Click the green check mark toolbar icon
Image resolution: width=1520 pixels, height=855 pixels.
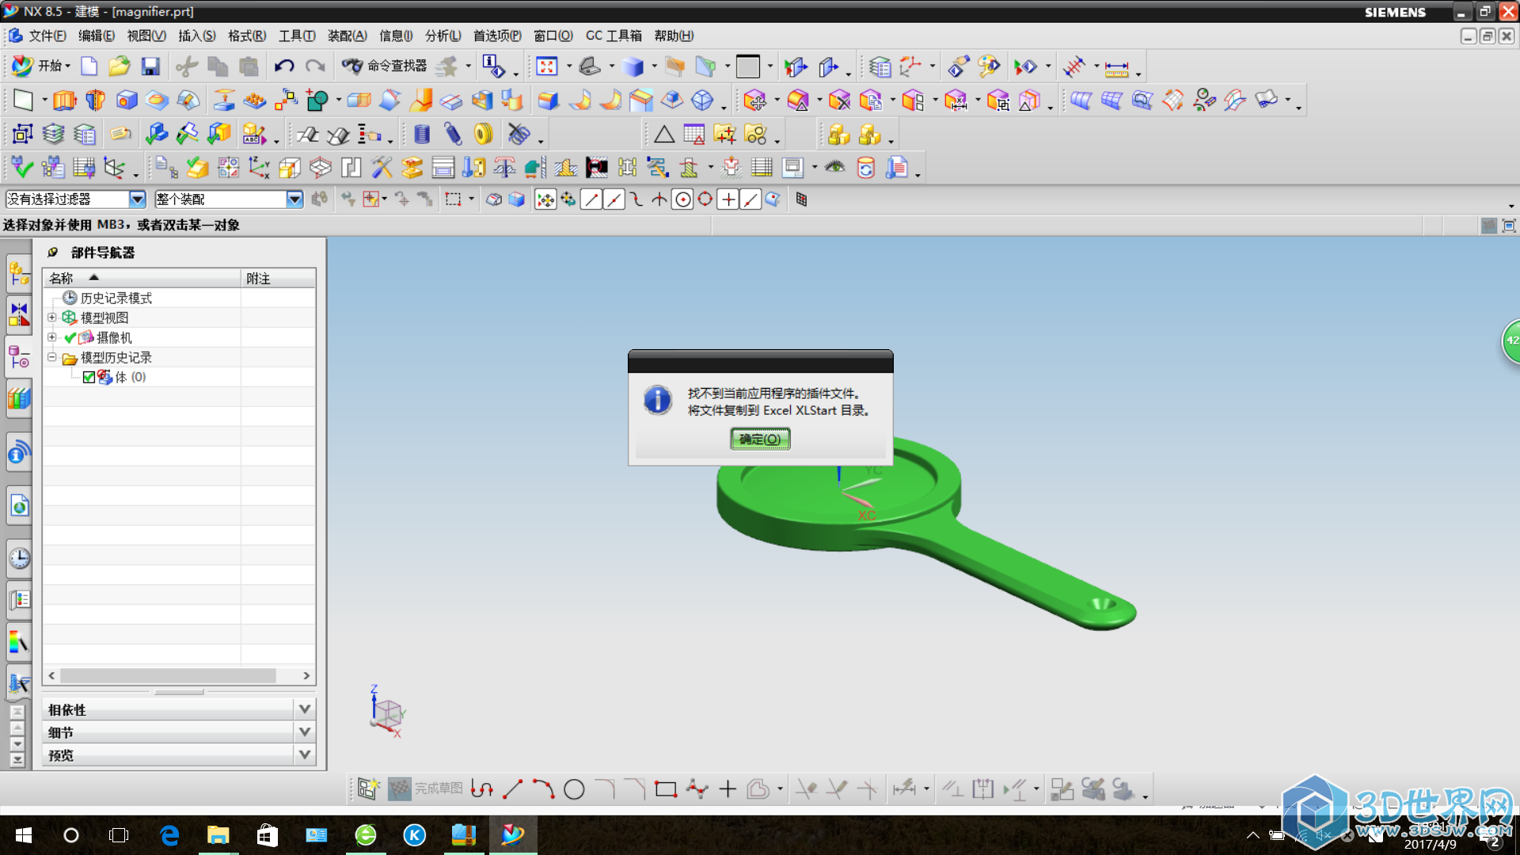[x=22, y=168]
